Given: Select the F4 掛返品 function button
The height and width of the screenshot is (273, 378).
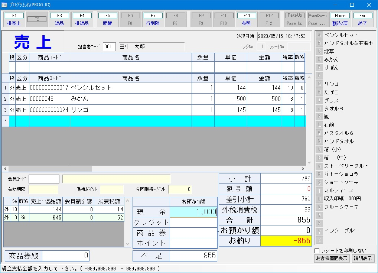Looking at the screenshot, I should 82,19.
